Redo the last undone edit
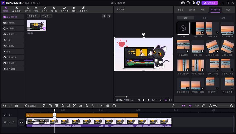The width and height of the screenshot is (236, 134). coord(10,106)
